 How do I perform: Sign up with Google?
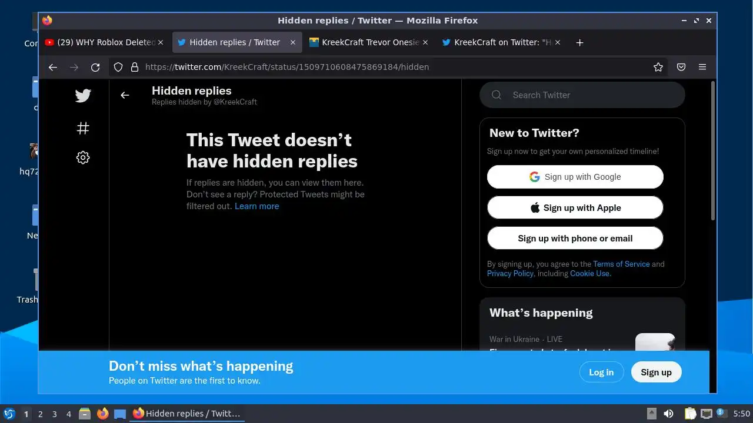[575, 177]
